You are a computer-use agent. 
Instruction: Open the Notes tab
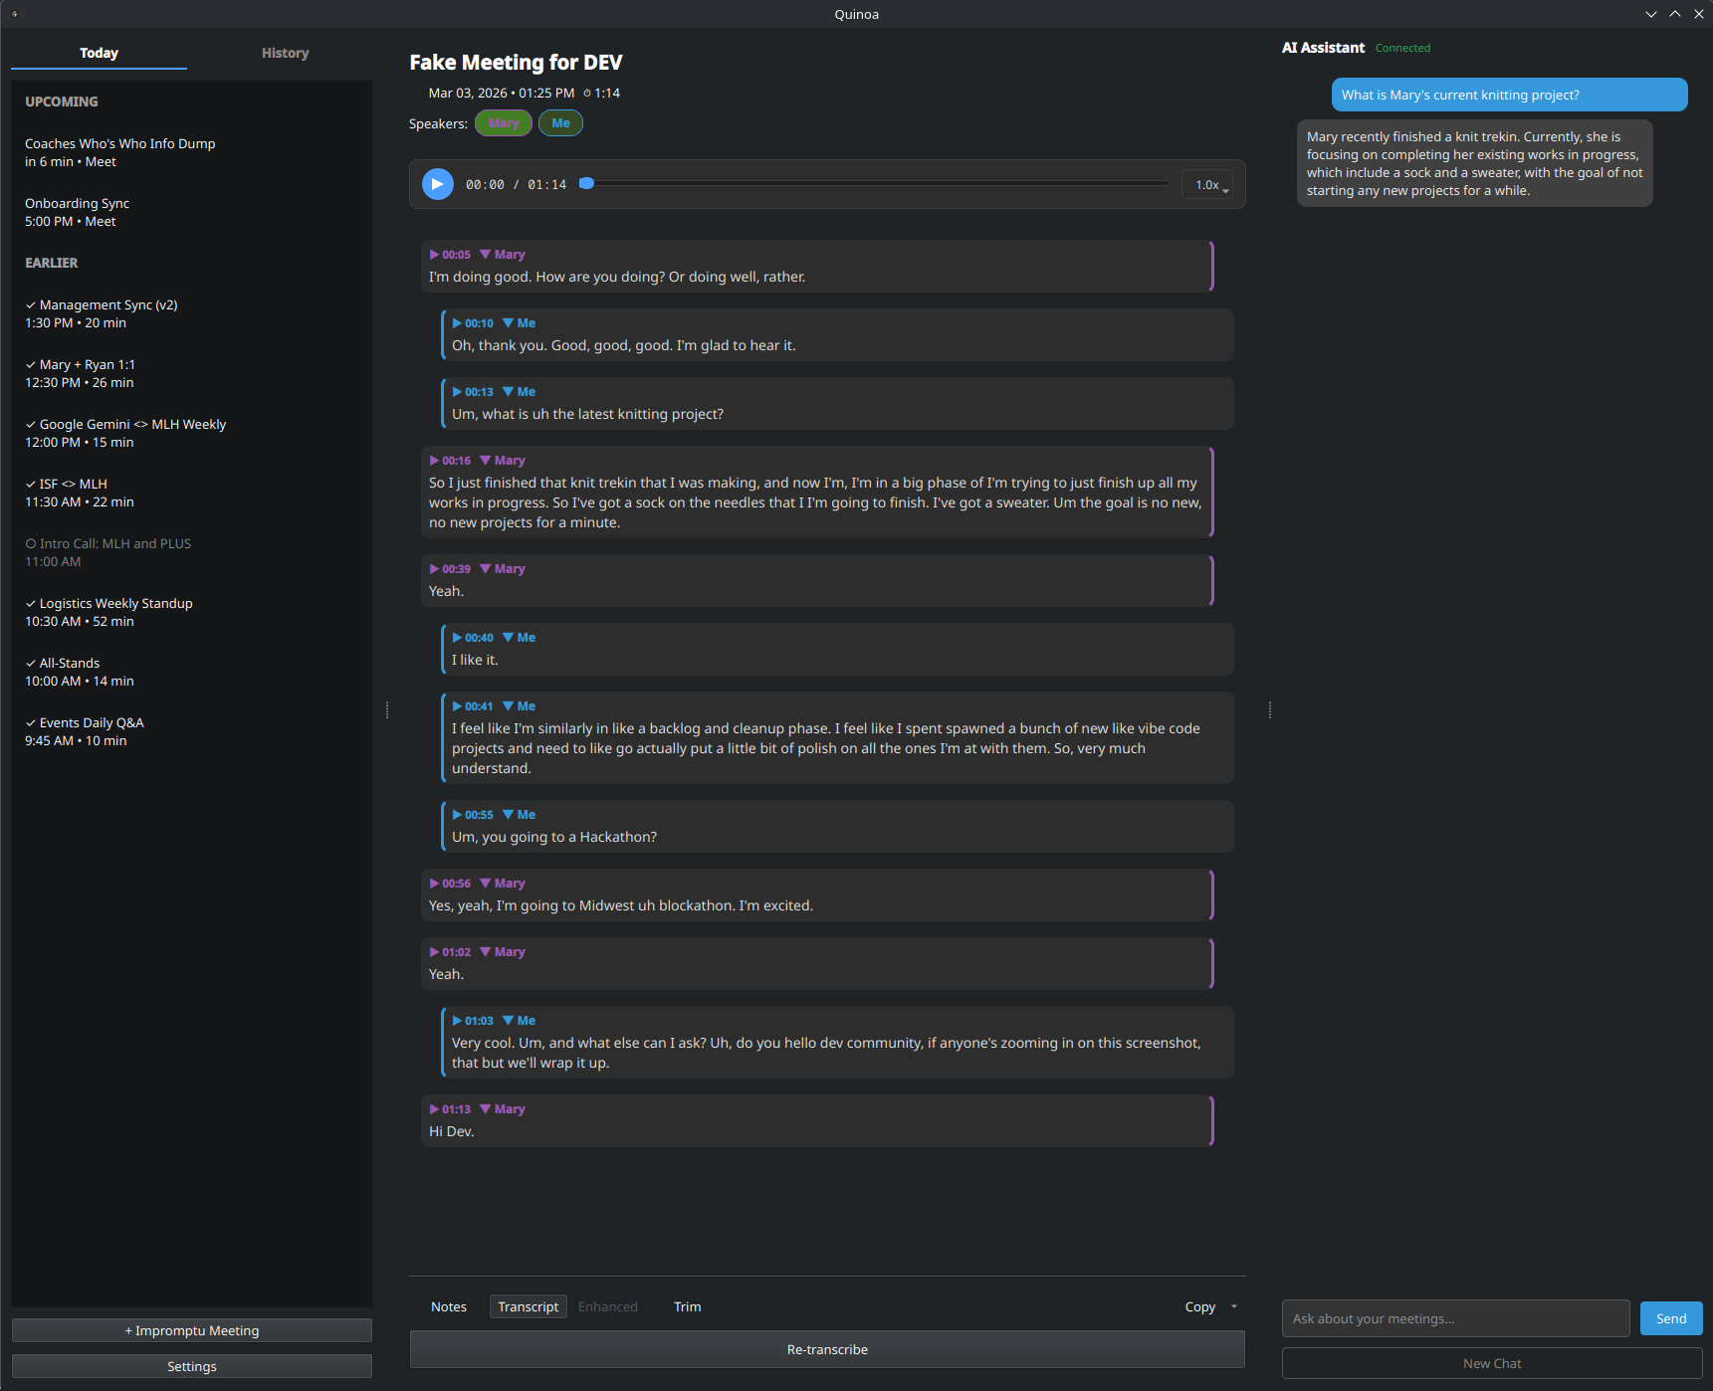449,1306
